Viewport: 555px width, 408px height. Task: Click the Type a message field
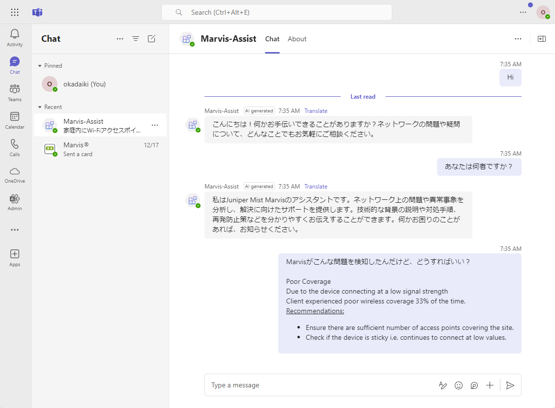pos(320,385)
